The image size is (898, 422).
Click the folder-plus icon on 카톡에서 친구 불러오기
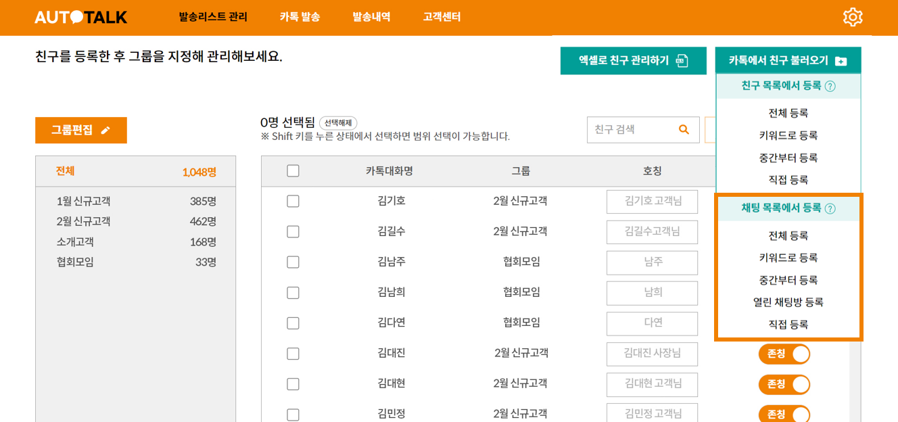841,61
